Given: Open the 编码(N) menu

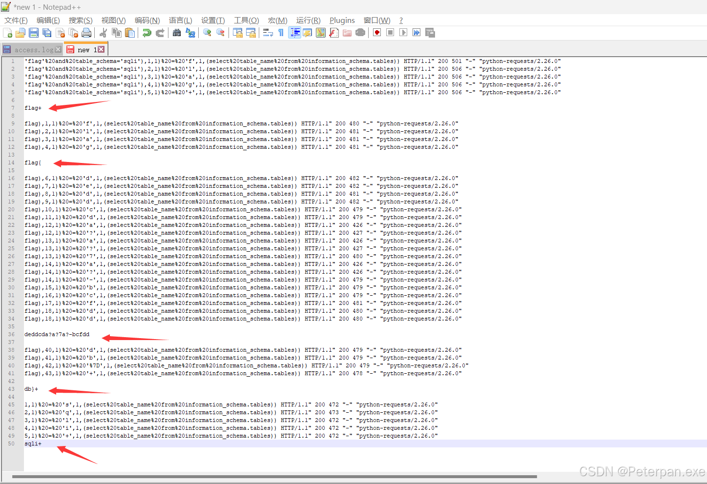Looking at the screenshot, I should click(147, 20).
